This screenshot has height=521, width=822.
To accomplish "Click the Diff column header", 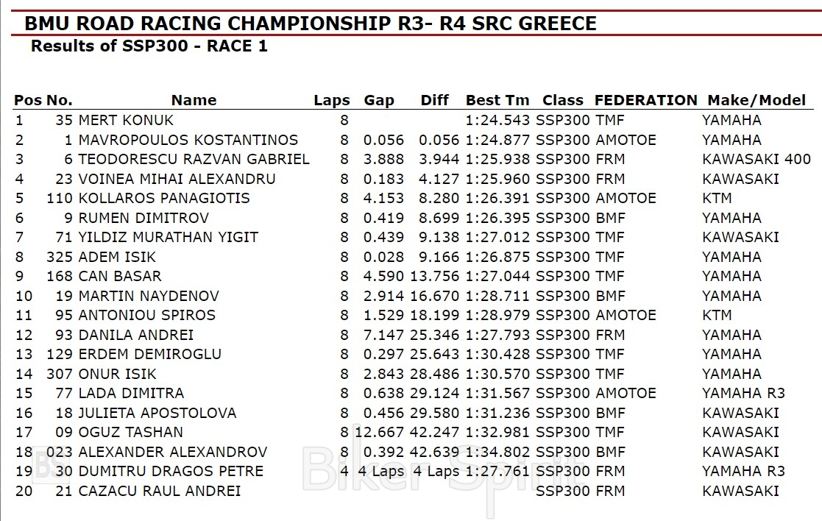I will [x=434, y=101].
